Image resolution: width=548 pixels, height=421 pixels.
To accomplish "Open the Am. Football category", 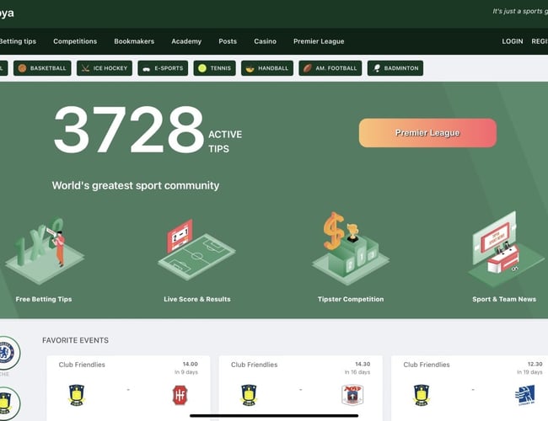I will (330, 68).
